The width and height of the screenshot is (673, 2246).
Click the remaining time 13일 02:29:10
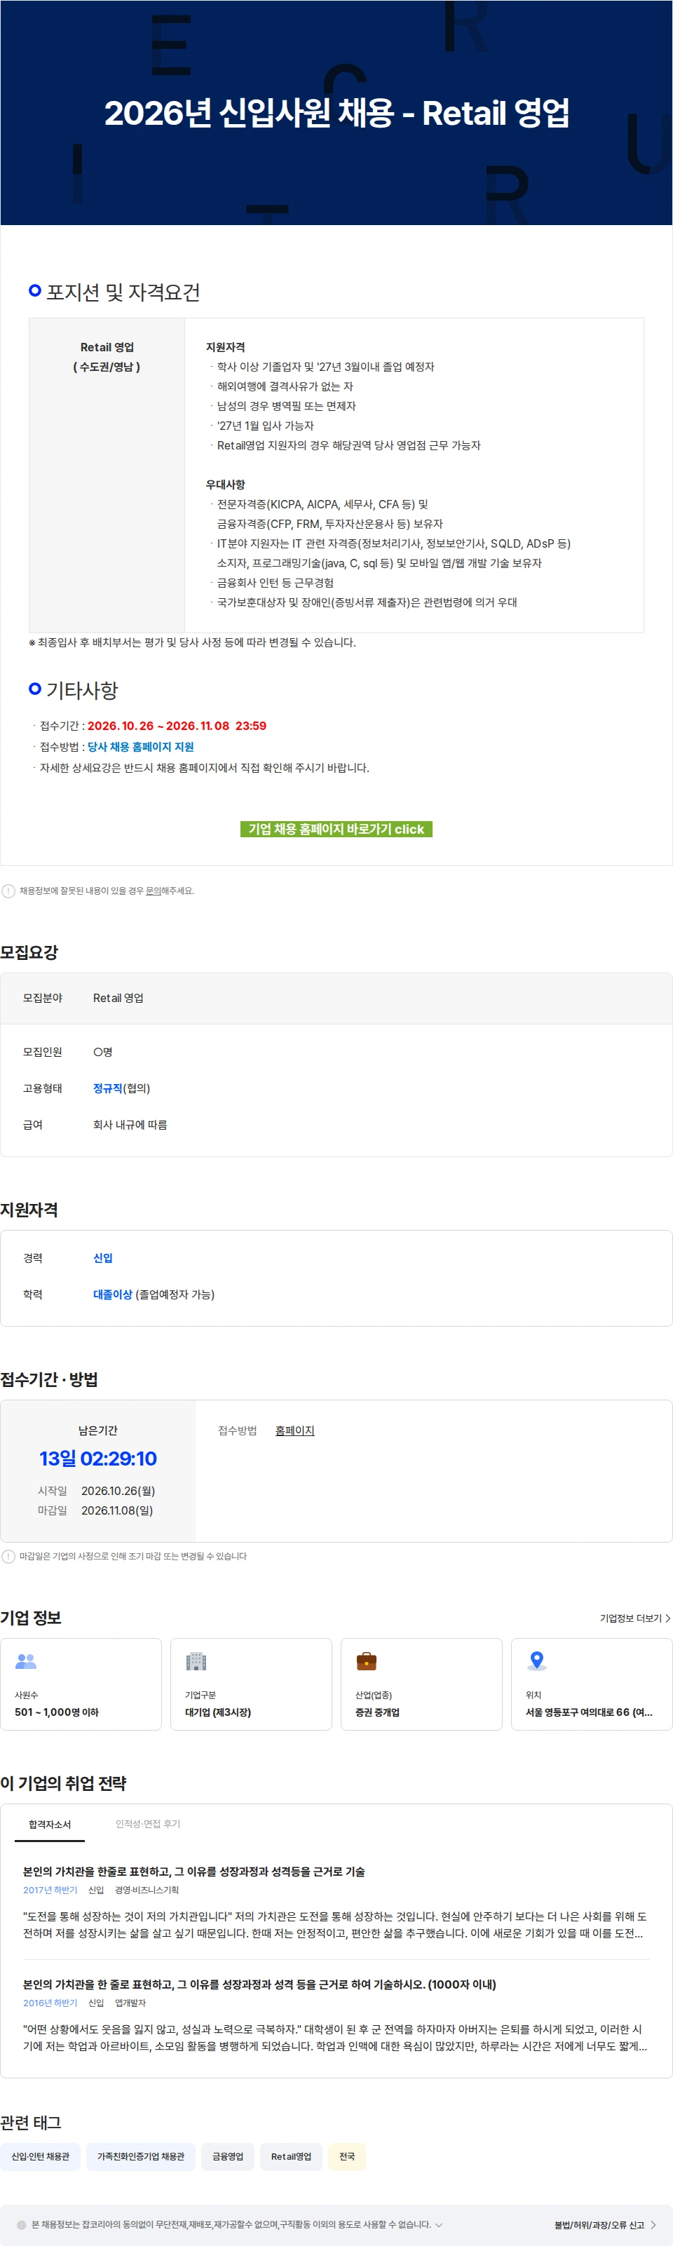97,1458
